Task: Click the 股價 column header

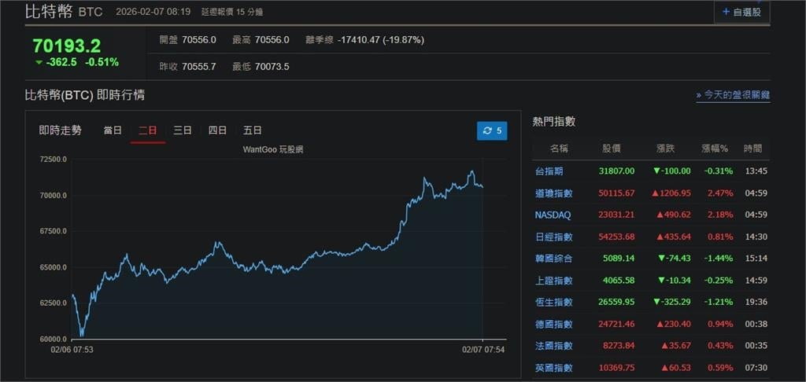Action: (612, 149)
